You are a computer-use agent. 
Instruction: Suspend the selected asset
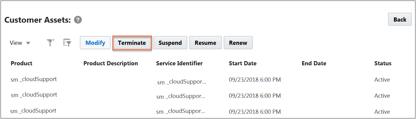click(170, 43)
